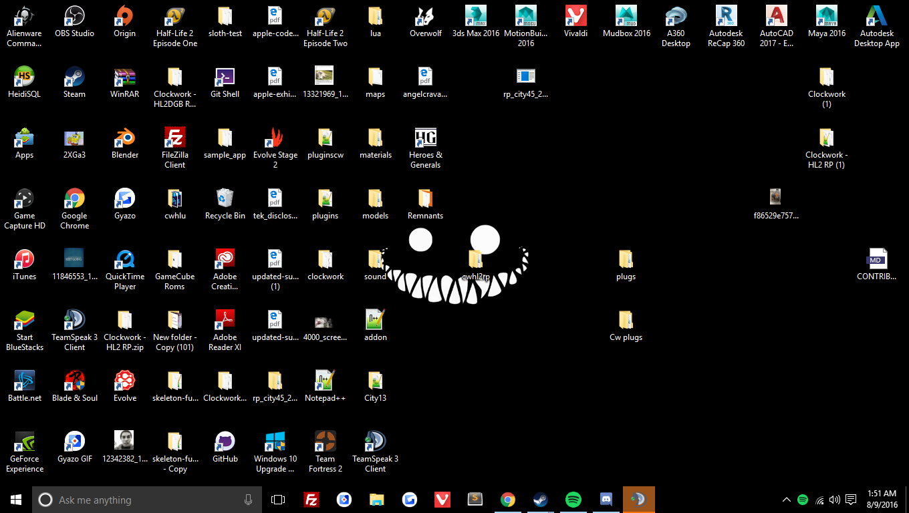Select the Battle.net desktop icon
Screen dimensions: 909x513
click(x=24, y=386)
